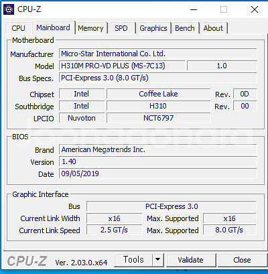Click the CPU-Z app icon in title bar

9,9
